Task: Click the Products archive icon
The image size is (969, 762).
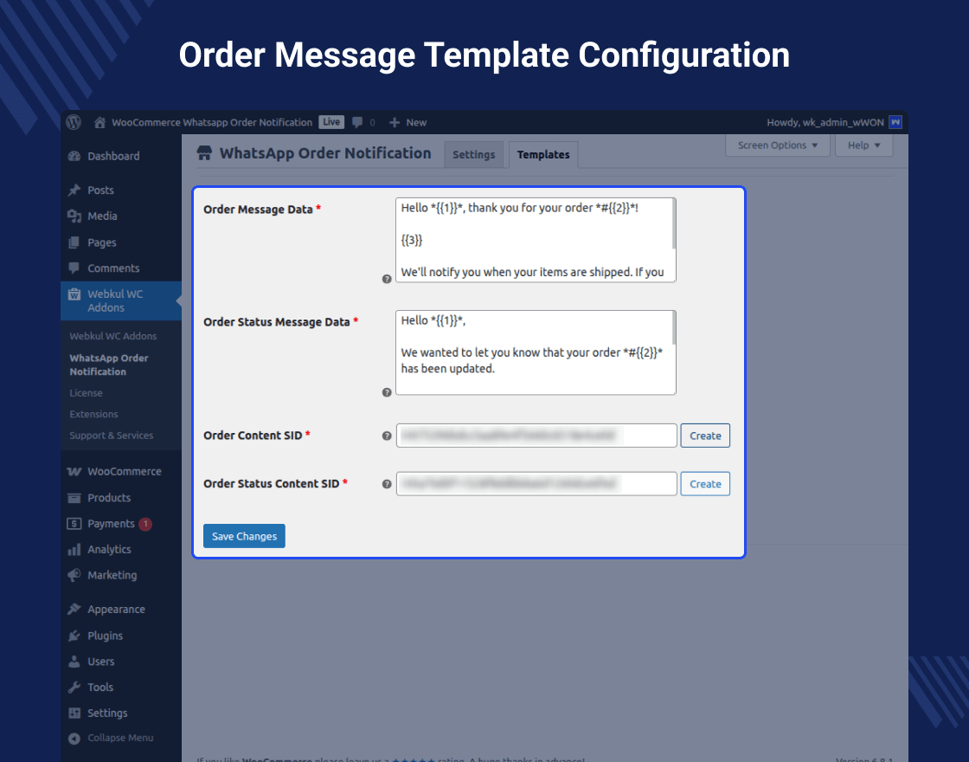Action: click(74, 498)
